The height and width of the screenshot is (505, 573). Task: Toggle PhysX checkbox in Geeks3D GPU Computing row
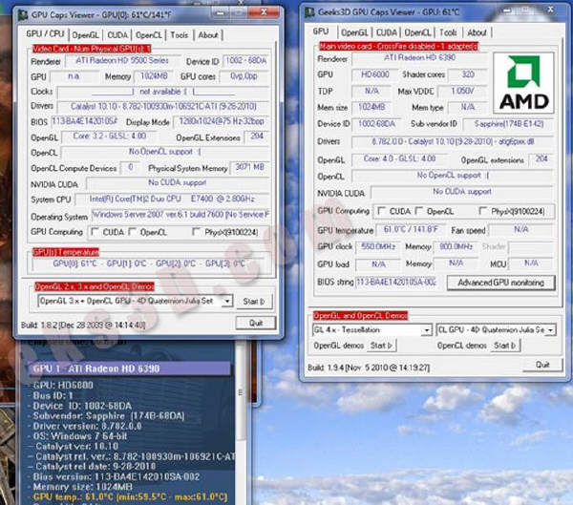click(x=483, y=211)
